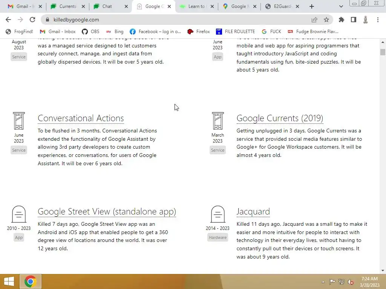Toggle the Chrome side panel
Viewport: 386px width, 289px height.
coord(354,20)
